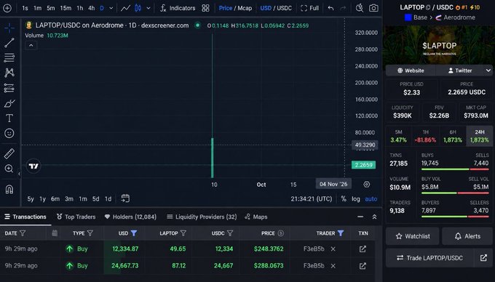Open the price scale settings icon
495x282 pixels.
point(366,185)
